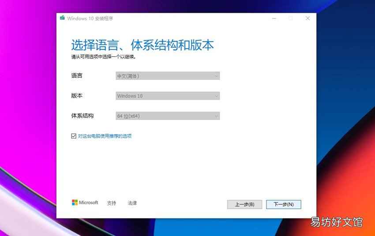Click the Microsoft logo in the footer
The width and height of the screenshot is (375, 236).
[x=85, y=203]
